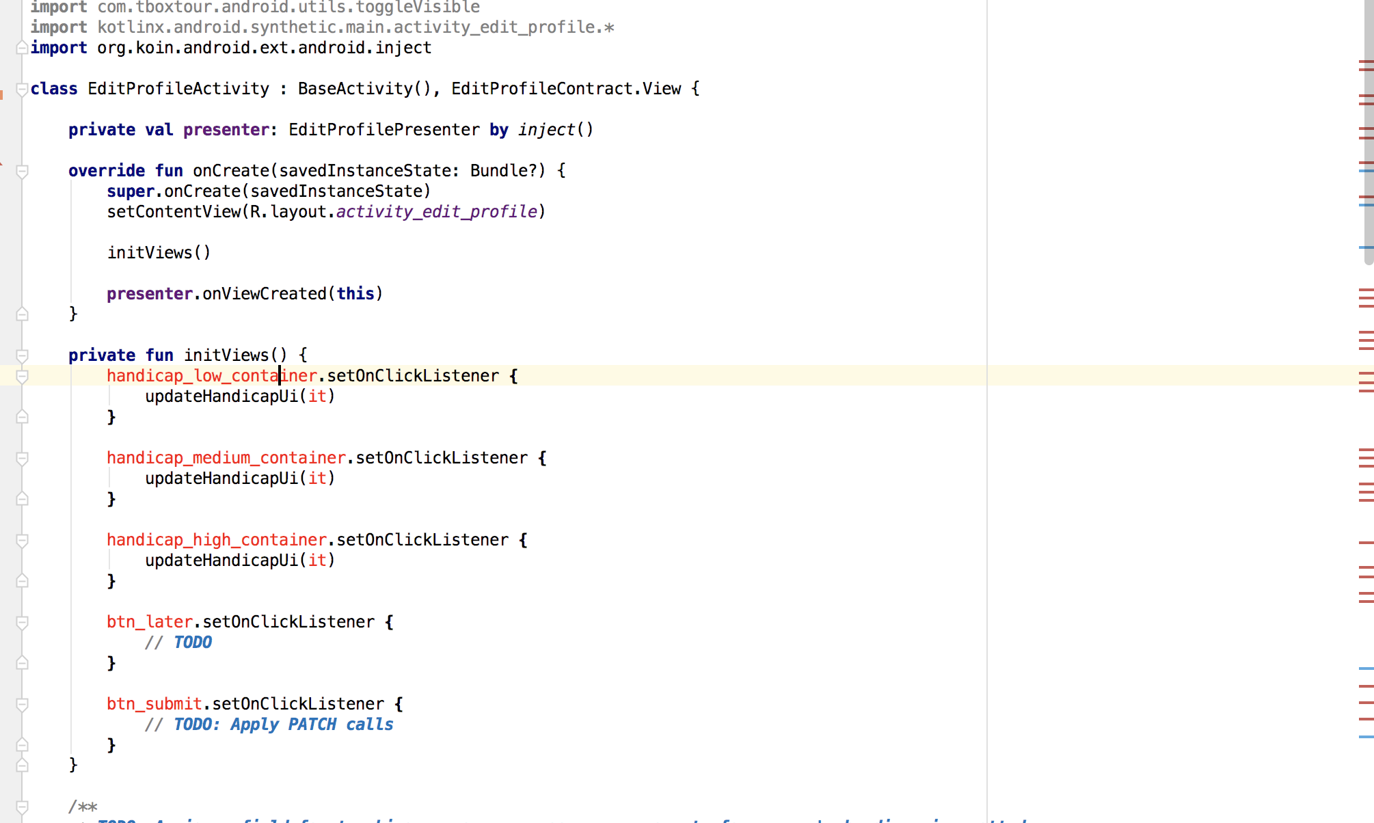Fold the btn_later click listener block
This screenshot has width=1374, height=823.
(x=22, y=622)
